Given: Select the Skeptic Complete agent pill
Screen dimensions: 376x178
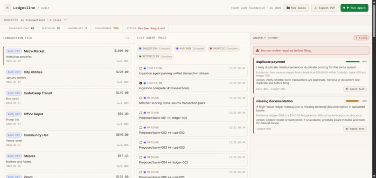Looking at the screenshot, I should (224, 48).
